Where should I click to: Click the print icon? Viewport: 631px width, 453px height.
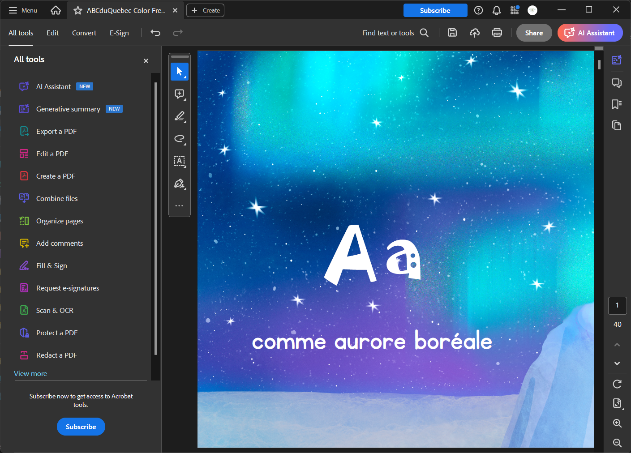(x=497, y=33)
